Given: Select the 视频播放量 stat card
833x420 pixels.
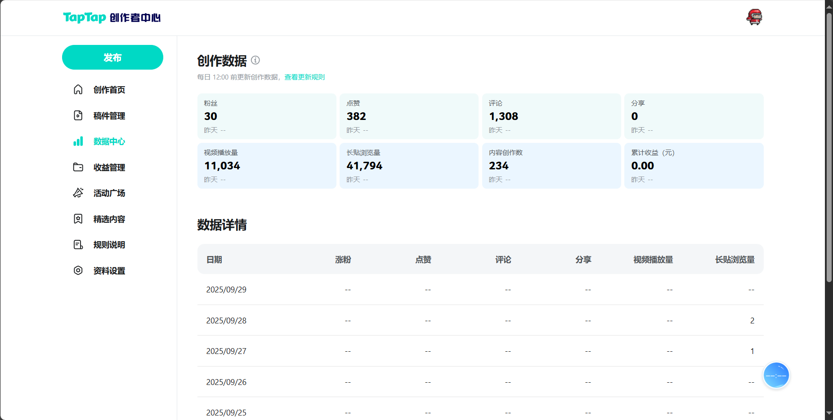Looking at the screenshot, I should coord(267,166).
